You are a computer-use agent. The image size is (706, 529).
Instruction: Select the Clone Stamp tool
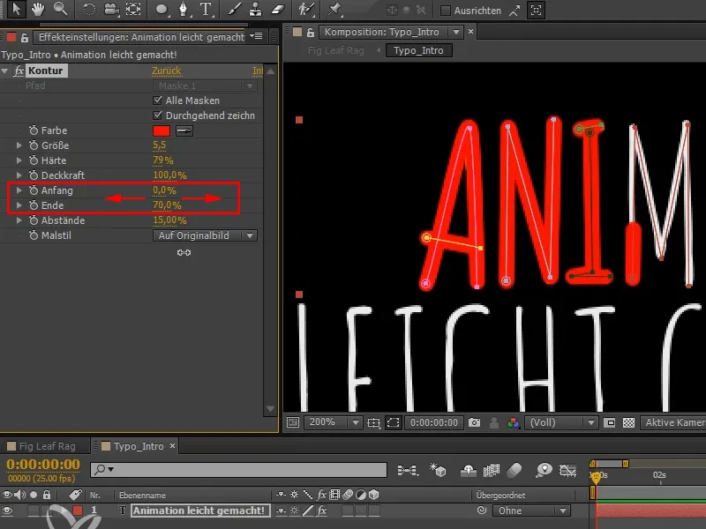[256, 9]
